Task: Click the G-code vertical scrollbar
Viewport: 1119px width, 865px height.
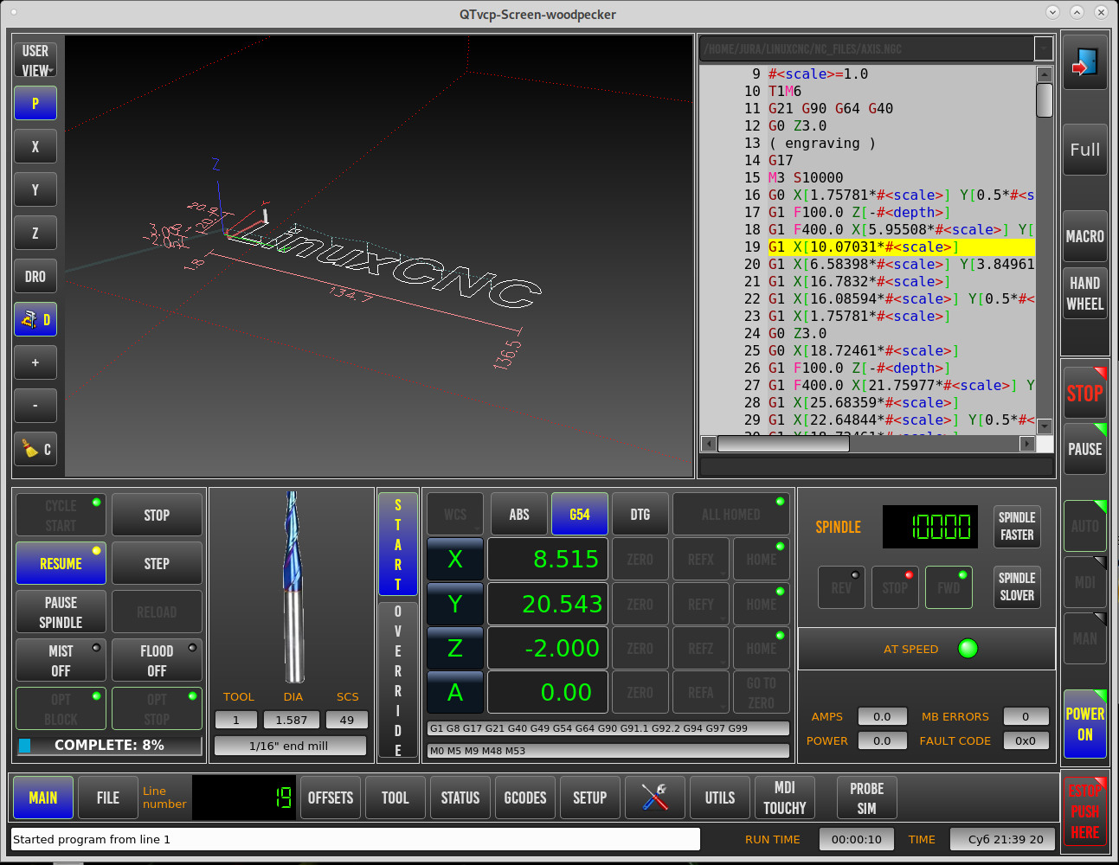Action: (1045, 250)
